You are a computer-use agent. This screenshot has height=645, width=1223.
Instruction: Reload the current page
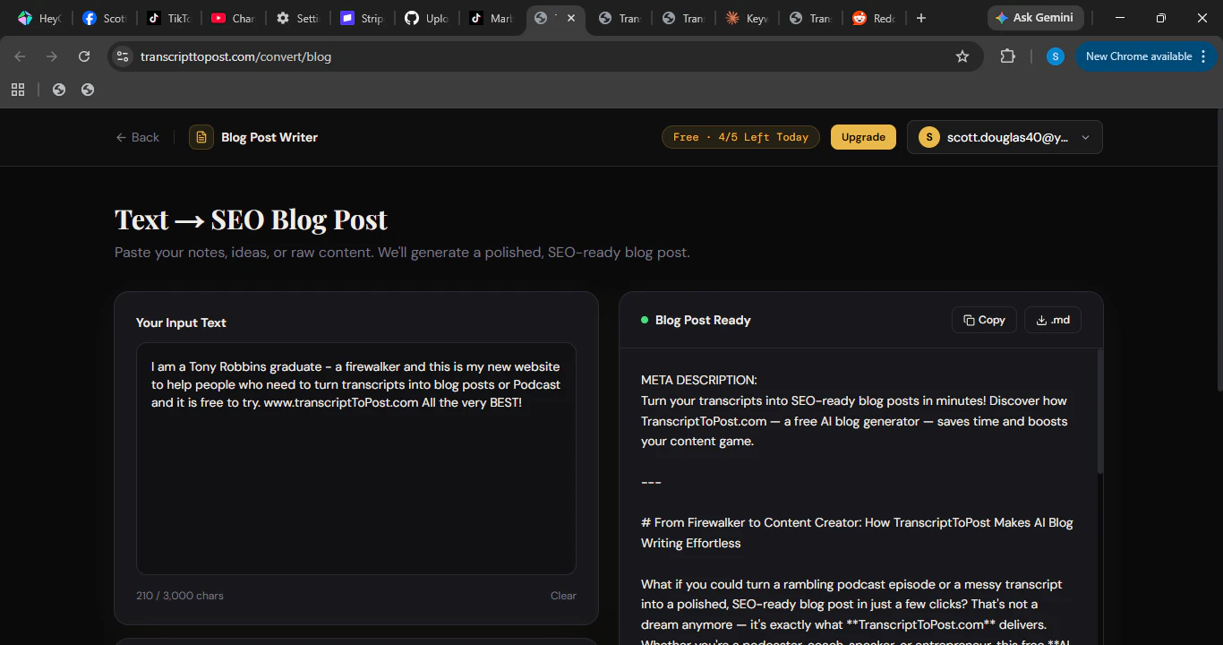click(x=84, y=56)
